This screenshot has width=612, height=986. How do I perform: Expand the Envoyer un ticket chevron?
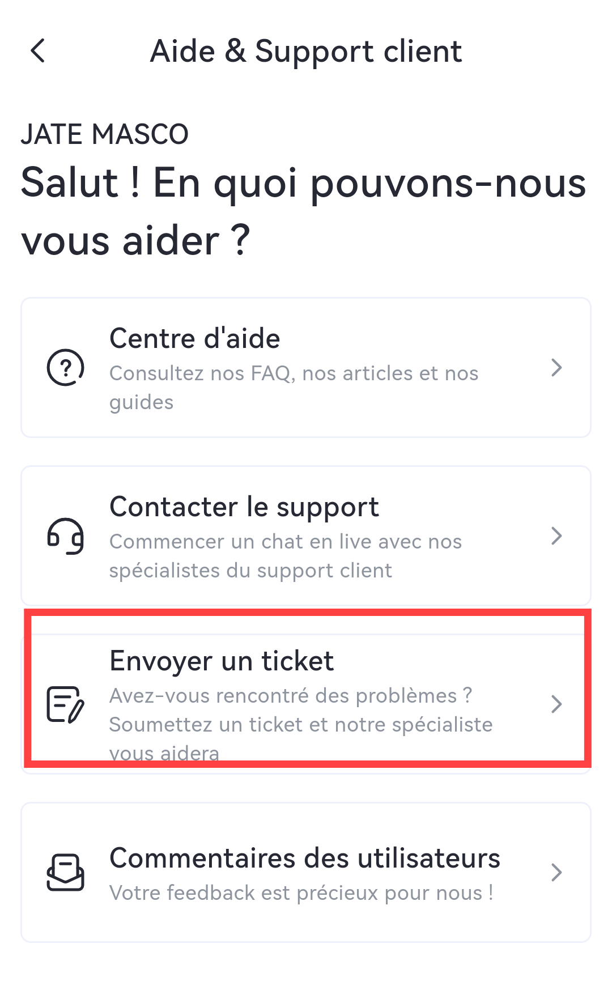pos(556,704)
